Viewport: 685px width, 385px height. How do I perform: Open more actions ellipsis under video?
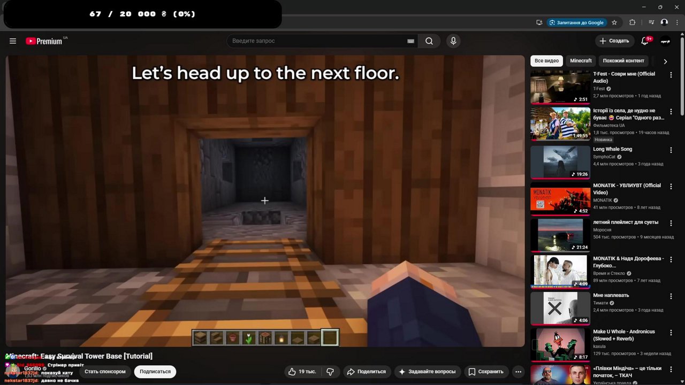tap(518, 372)
